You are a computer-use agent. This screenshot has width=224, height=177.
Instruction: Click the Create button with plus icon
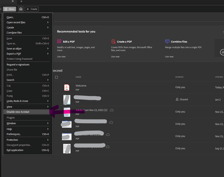(32, 9)
